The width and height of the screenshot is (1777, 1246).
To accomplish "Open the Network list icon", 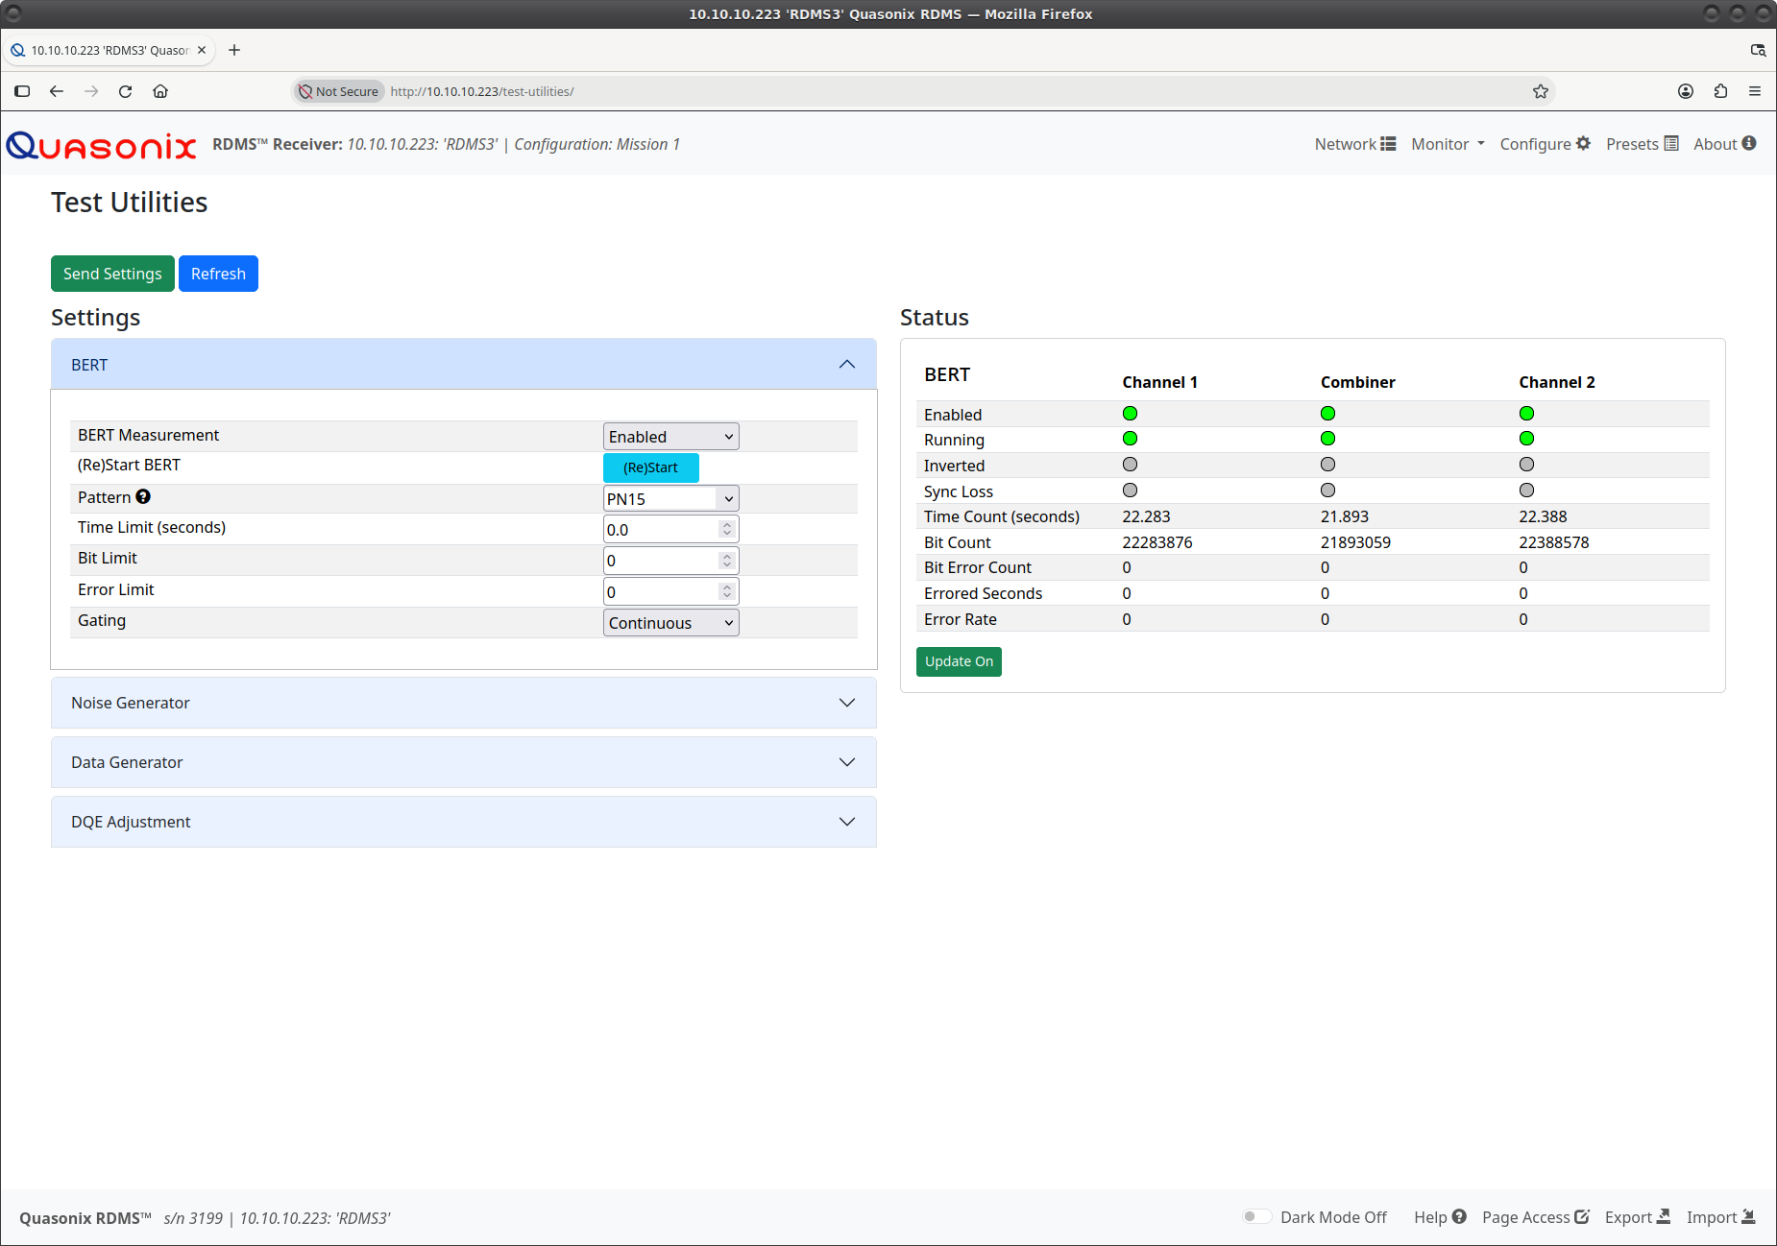I will (1388, 144).
